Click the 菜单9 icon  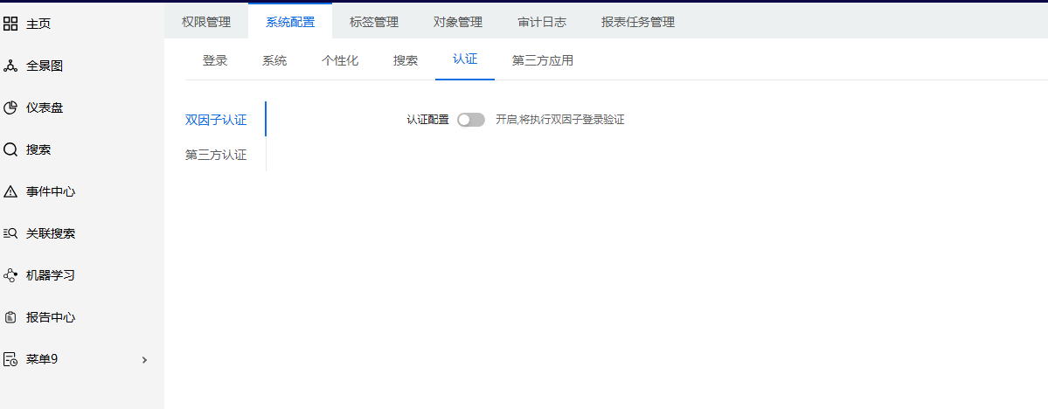(x=10, y=359)
